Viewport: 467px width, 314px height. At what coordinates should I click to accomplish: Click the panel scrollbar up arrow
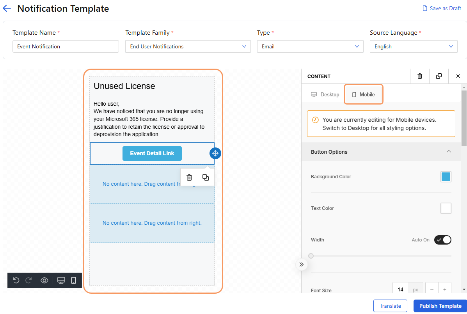pos(464,87)
